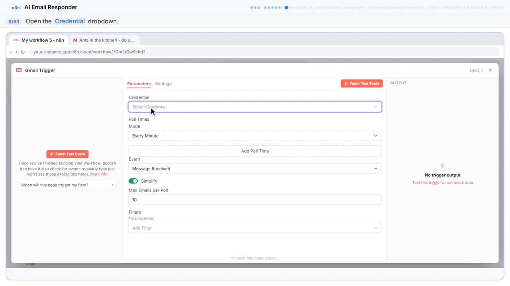510x286 pixels.
Task: Open the Event dropdown showing Message Received
Action: click(x=255, y=169)
